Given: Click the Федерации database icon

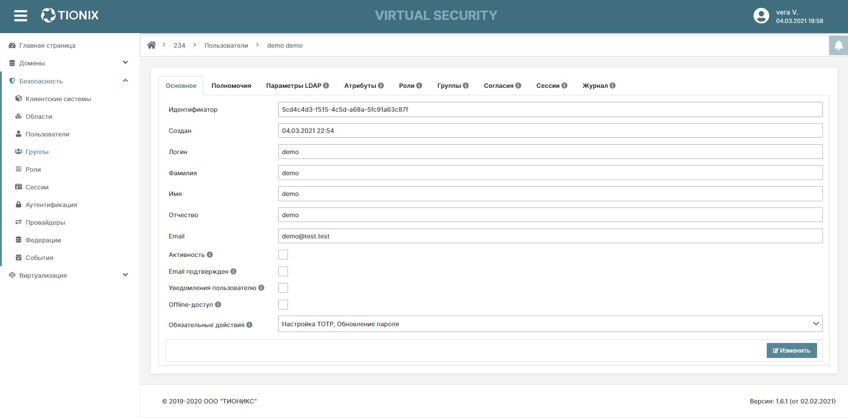Looking at the screenshot, I should click(x=19, y=240).
